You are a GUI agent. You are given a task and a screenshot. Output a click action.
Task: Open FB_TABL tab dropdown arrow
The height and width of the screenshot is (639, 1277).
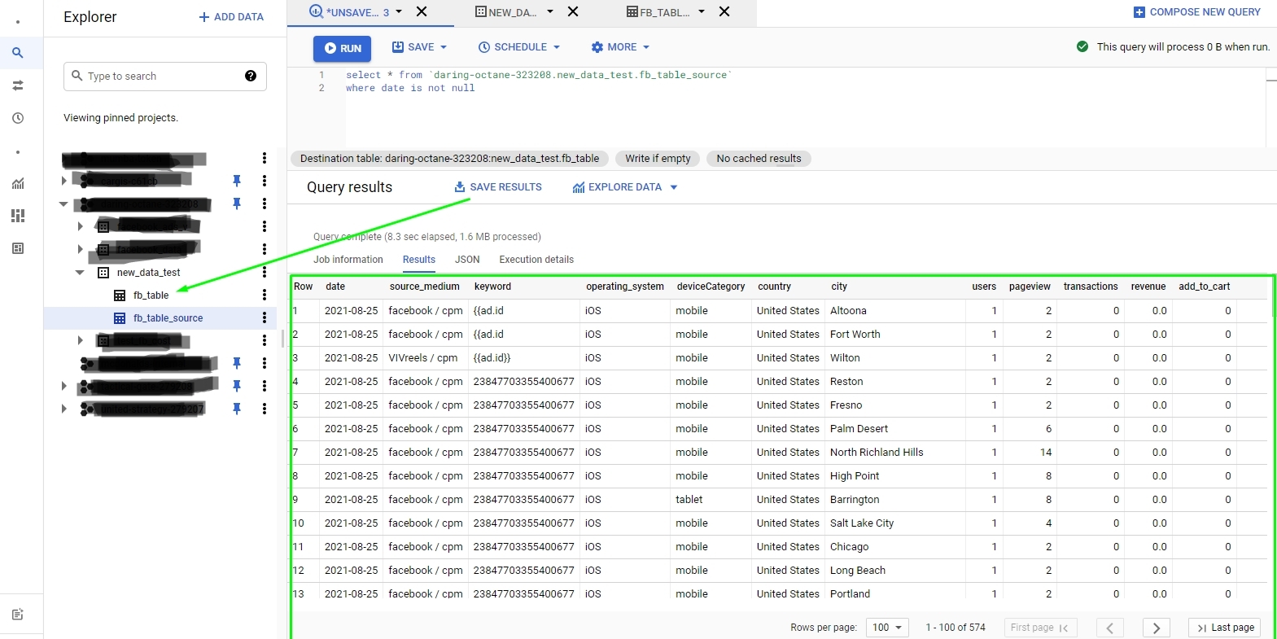(x=702, y=11)
